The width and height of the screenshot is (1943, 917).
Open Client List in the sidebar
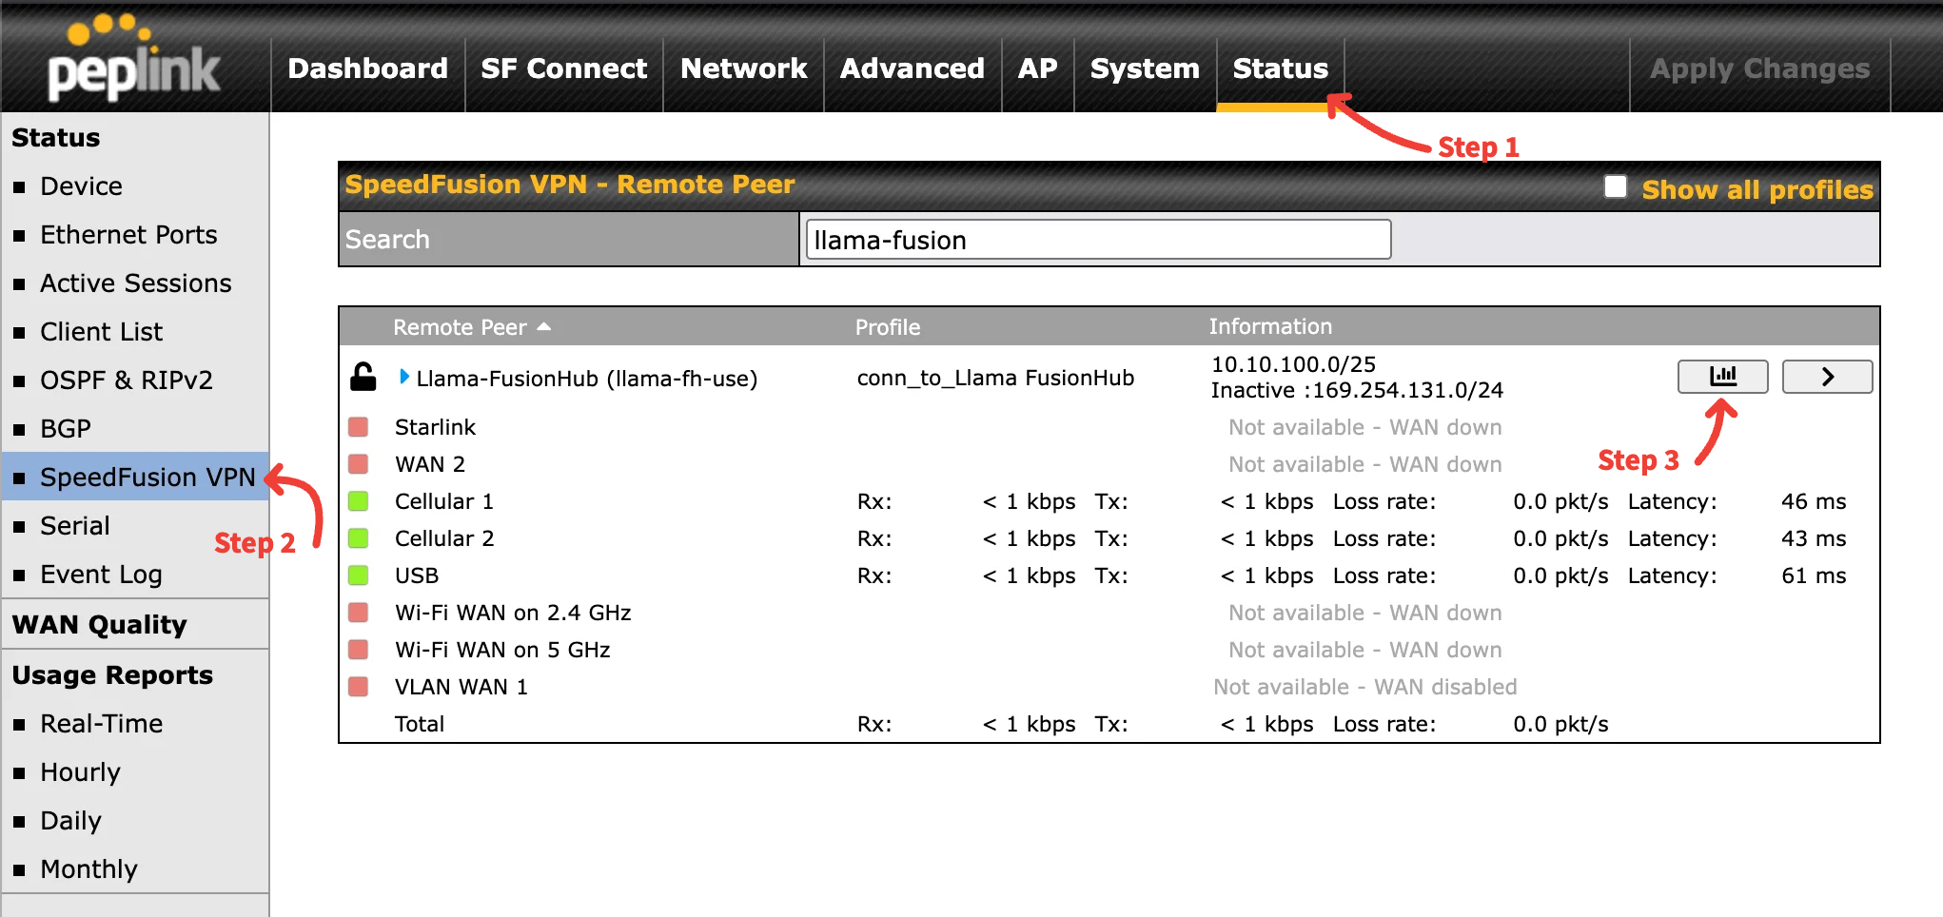(x=101, y=332)
